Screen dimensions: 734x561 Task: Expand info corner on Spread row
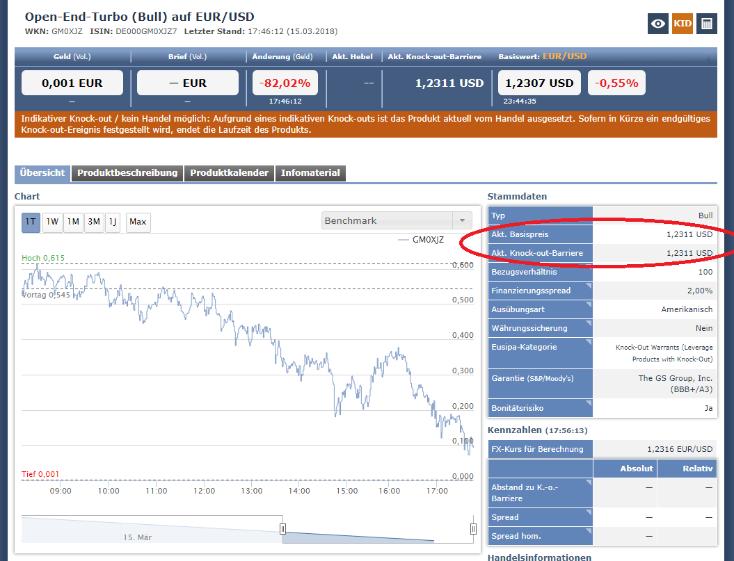[x=589, y=512]
